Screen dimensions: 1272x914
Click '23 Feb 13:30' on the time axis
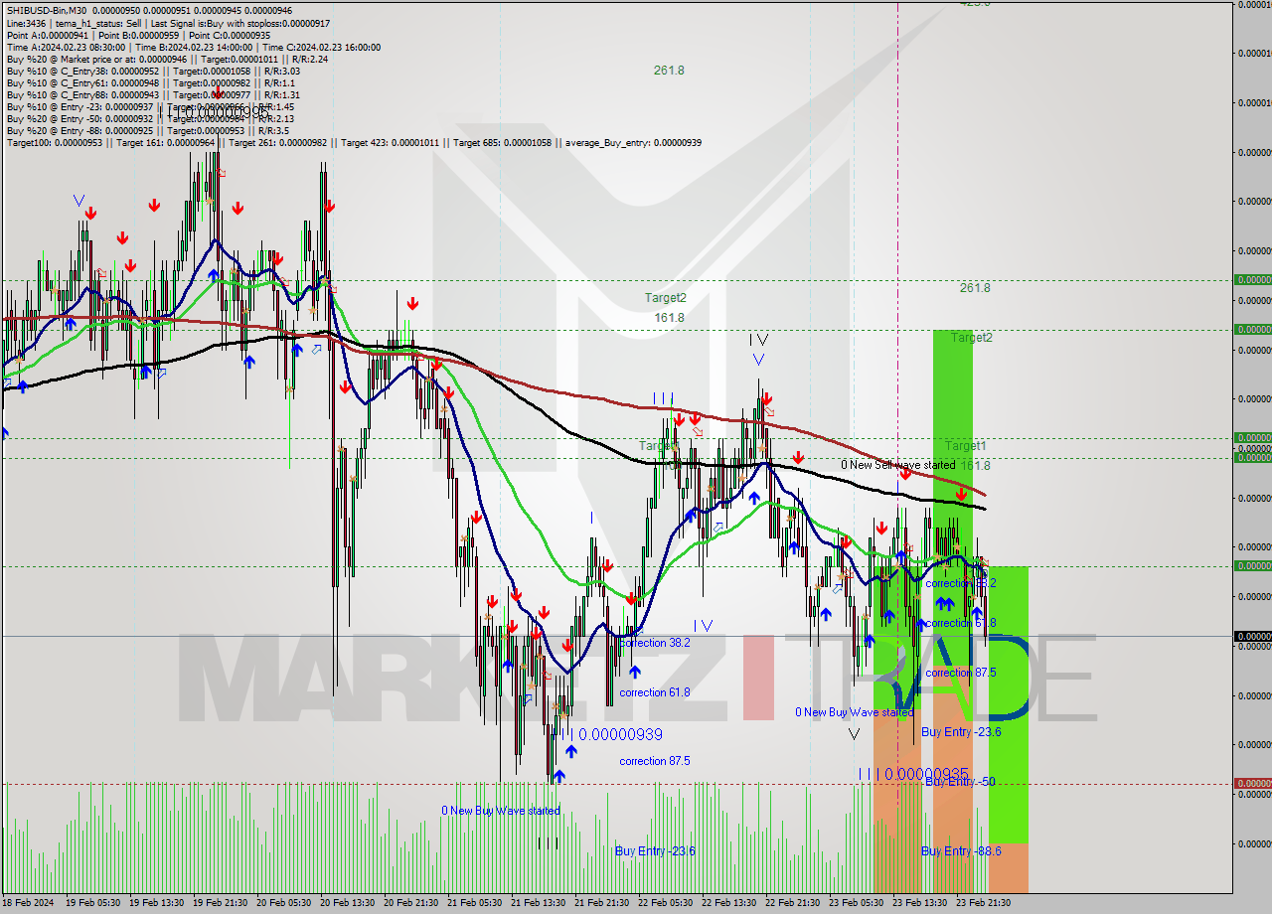(x=918, y=903)
